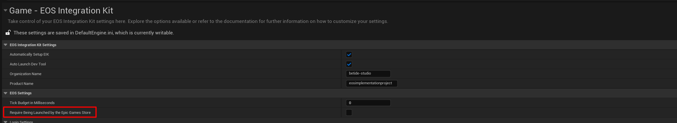This screenshot has height=123, width=677.
Task: Select the Tick Budget in Milliseconds label
Action: click(x=32, y=103)
